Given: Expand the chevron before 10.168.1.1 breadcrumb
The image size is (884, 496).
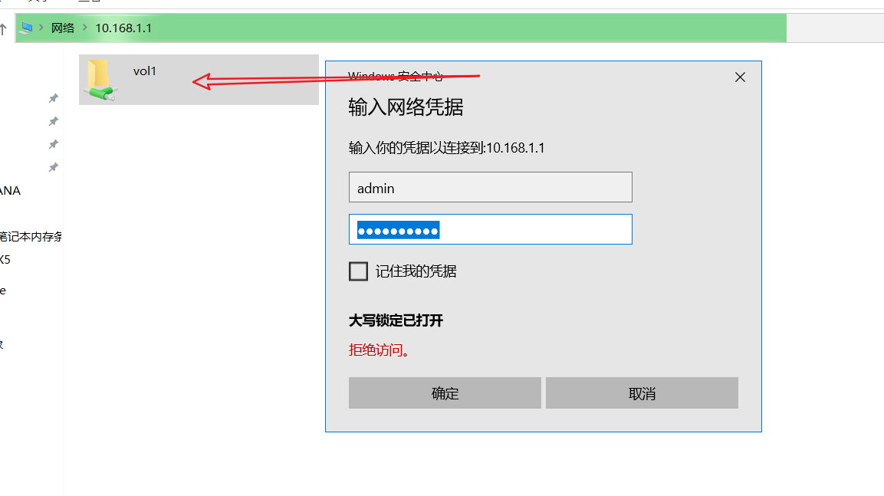Looking at the screenshot, I should pyautogui.click(x=85, y=28).
